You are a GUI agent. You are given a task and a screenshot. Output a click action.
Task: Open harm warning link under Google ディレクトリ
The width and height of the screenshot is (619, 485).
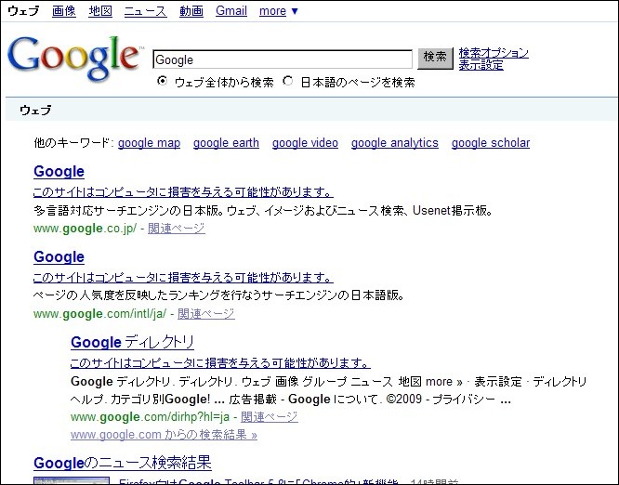click(x=220, y=362)
